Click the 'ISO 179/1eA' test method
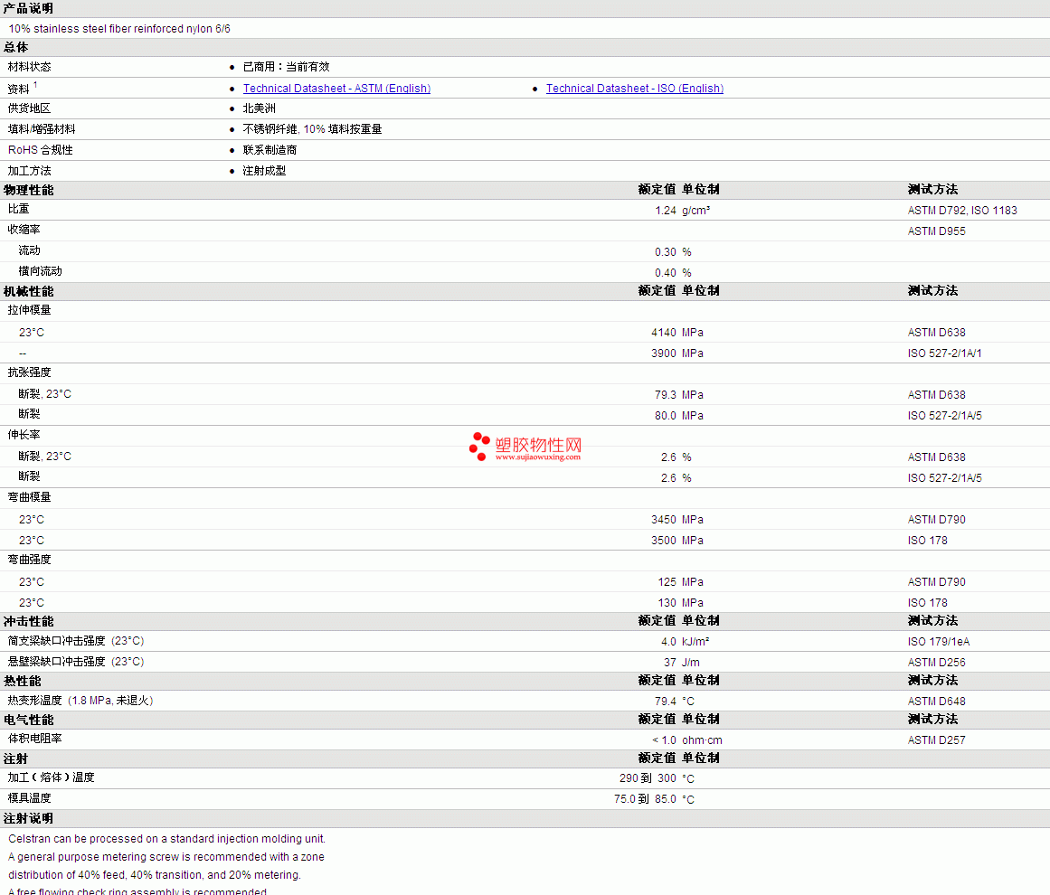 coord(939,641)
